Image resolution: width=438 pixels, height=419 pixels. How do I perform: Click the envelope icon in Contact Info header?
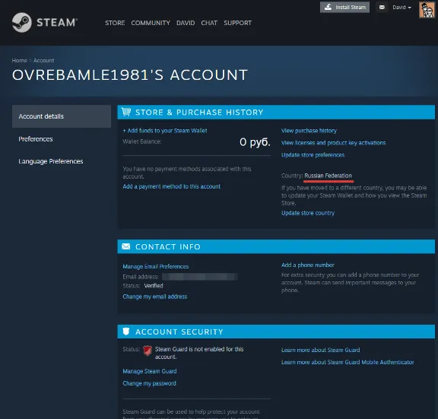coord(126,246)
